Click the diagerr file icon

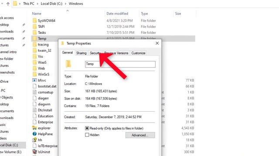pyautogui.click(x=34, y=98)
